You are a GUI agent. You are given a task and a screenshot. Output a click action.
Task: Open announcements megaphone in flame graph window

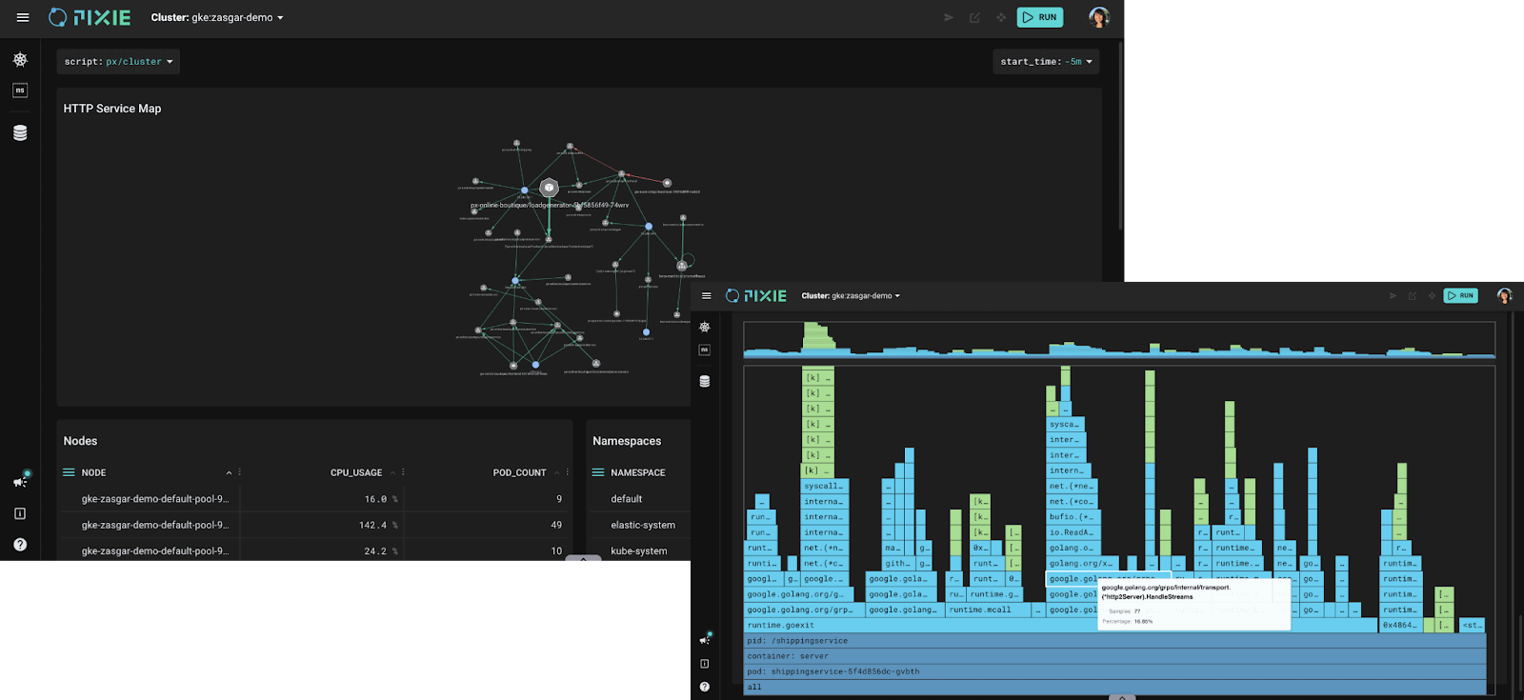(x=705, y=639)
